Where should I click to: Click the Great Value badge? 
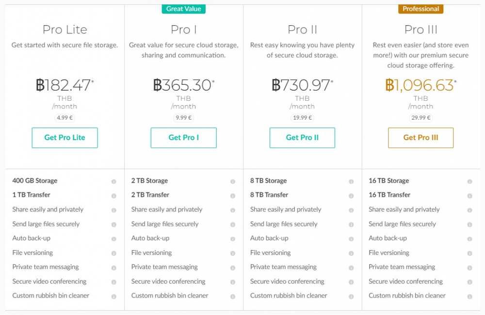(183, 9)
